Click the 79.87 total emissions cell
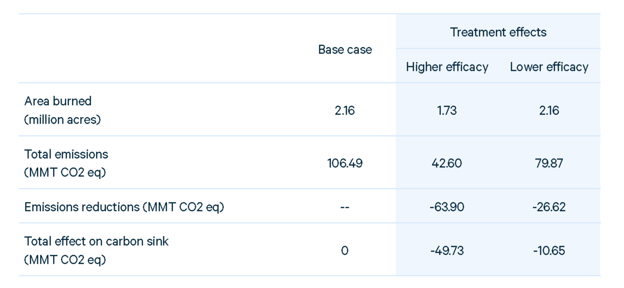 tap(549, 163)
